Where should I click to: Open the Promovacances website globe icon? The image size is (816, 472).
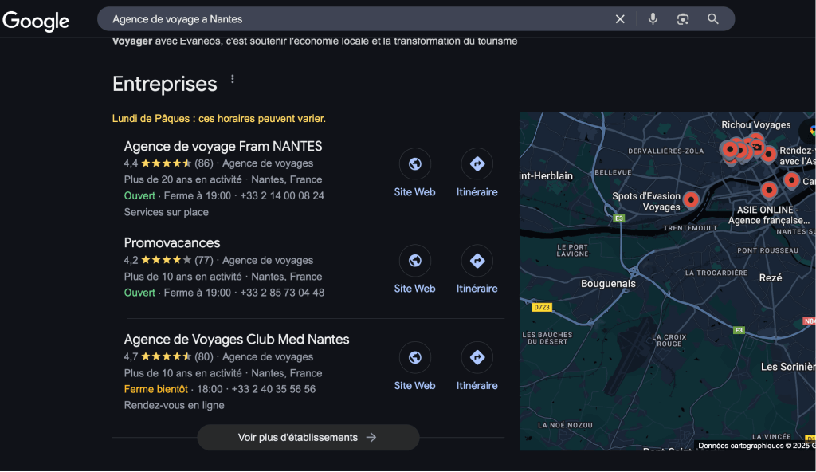[x=414, y=261]
